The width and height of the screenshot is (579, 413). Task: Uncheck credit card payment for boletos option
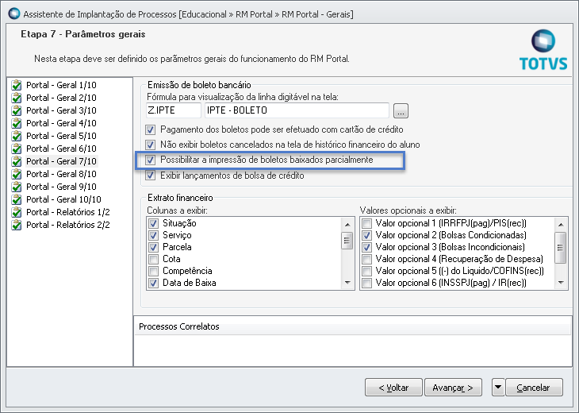click(x=151, y=129)
